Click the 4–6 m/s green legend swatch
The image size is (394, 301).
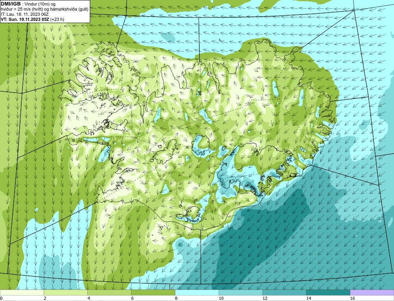(x=109, y=293)
